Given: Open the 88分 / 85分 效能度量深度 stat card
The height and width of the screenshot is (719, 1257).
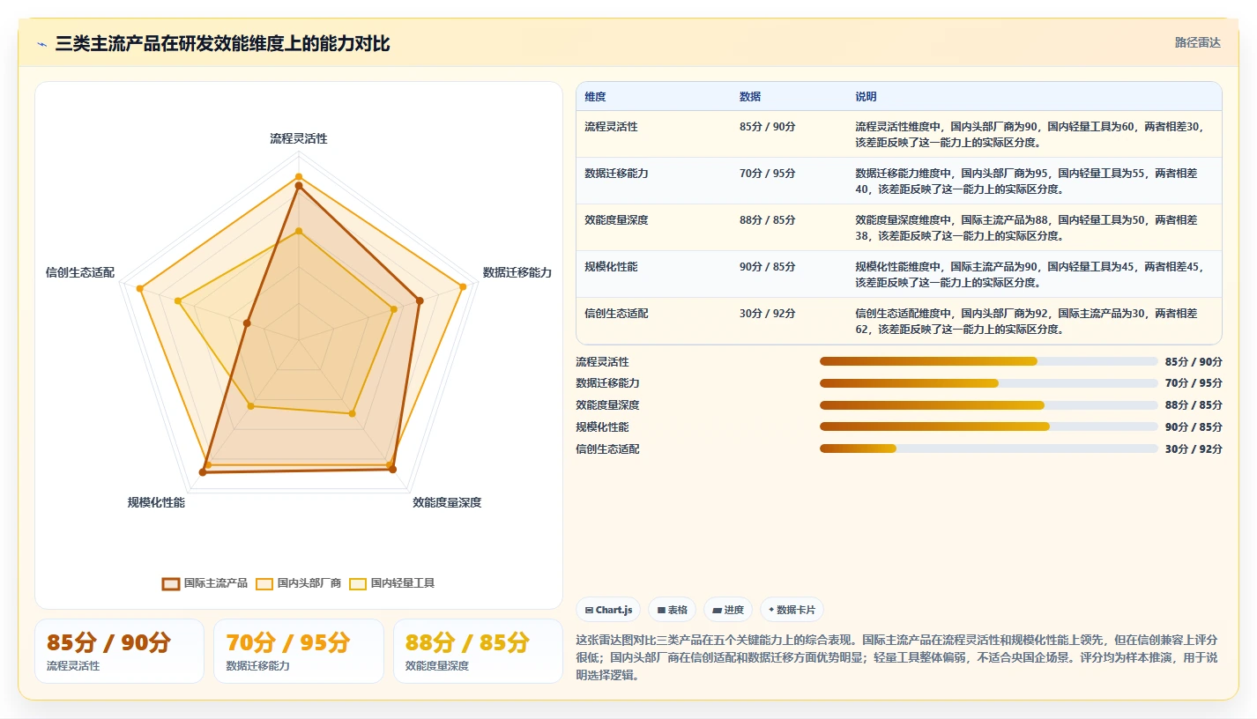Looking at the screenshot, I should click(478, 651).
